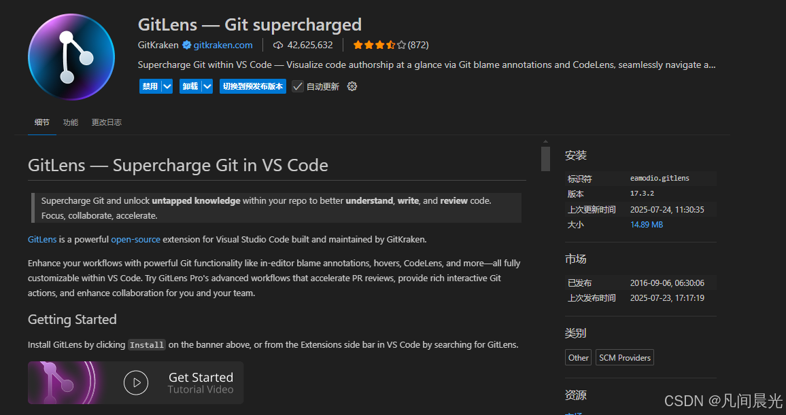Switch to the 更改日志 changelog tab
The width and height of the screenshot is (786, 415).
point(106,122)
